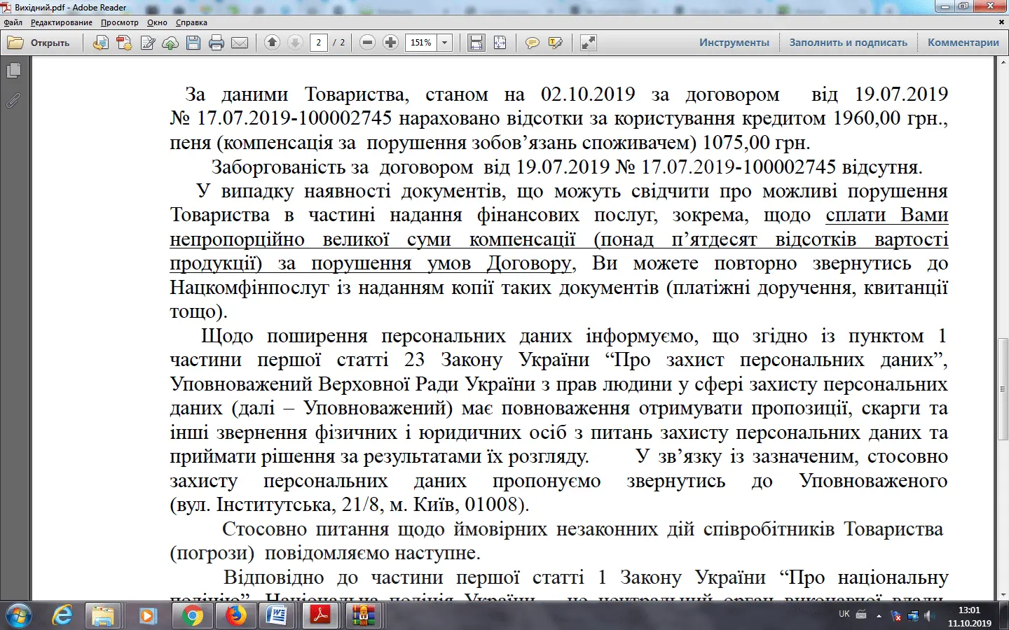
Task: Add a sticky note comment
Action: tap(533, 42)
